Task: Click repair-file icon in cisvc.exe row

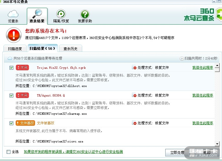Action: coord(134,123)
